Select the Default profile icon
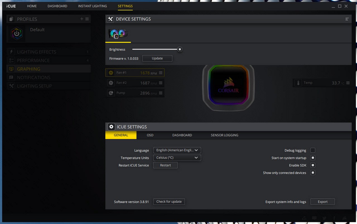Viewport: 357px width, 224px height. 17,34
